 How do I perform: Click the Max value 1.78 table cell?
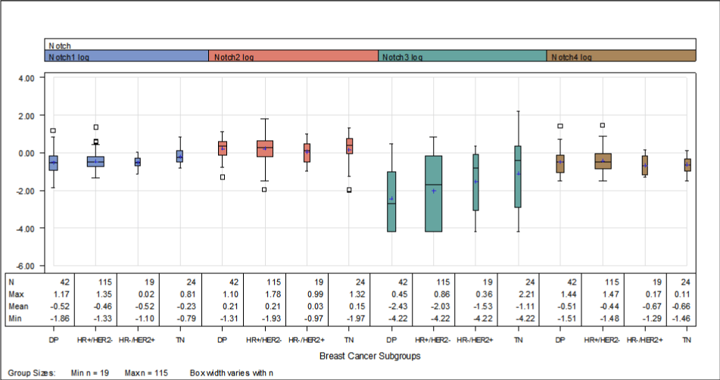(264, 294)
